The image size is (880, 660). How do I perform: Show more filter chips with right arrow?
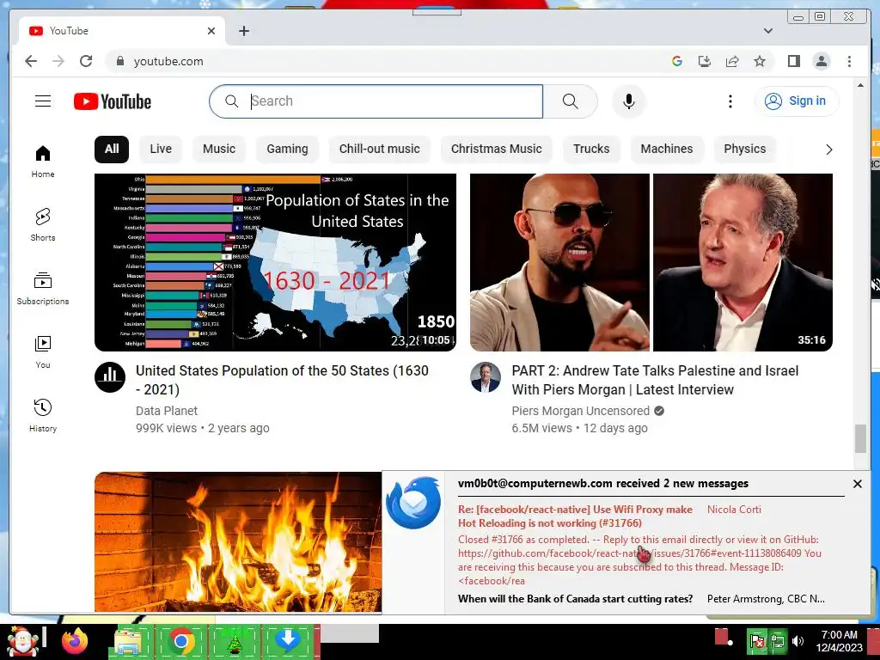point(829,150)
